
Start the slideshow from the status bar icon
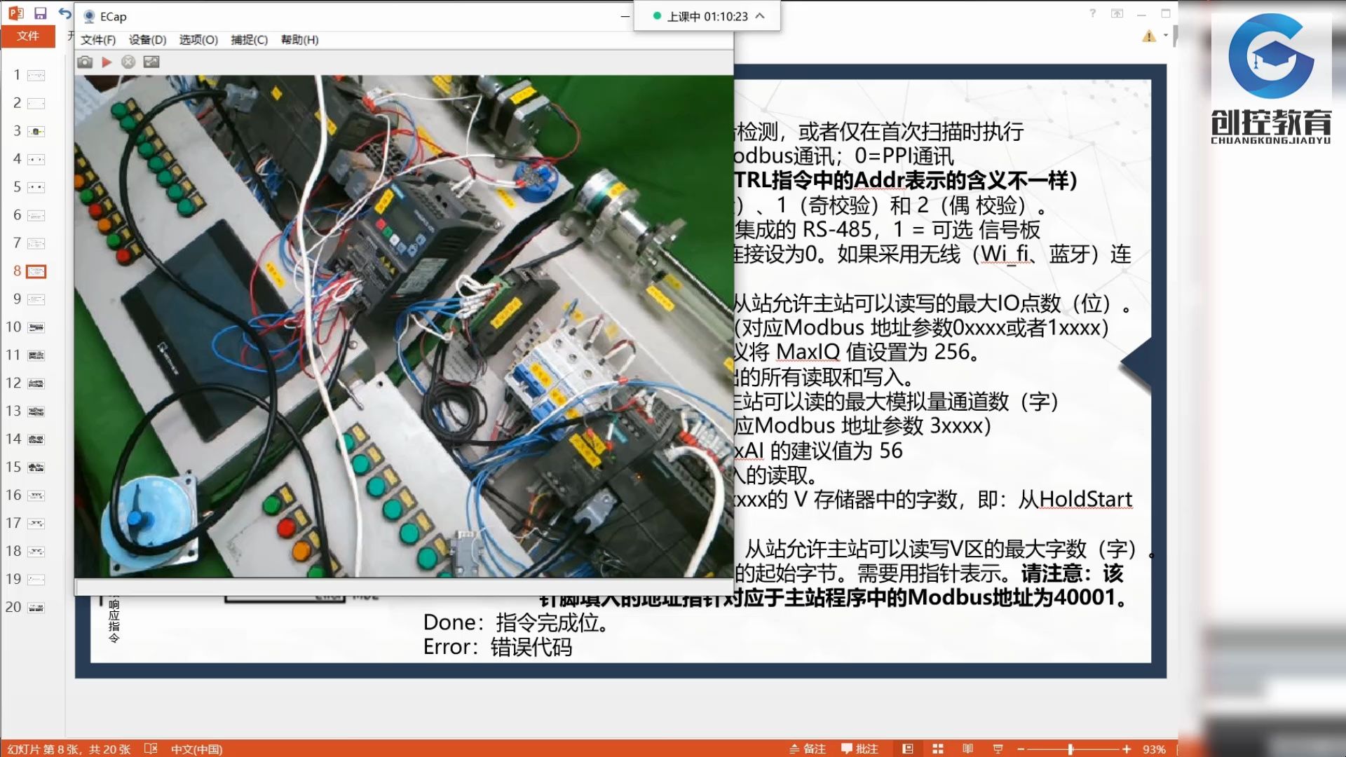click(998, 749)
